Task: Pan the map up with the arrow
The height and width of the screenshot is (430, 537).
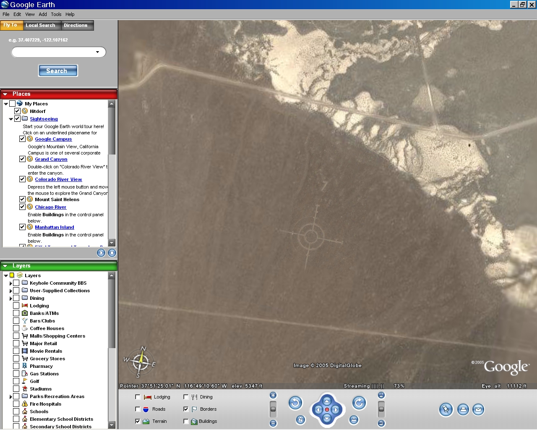Action: (x=327, y=401)
